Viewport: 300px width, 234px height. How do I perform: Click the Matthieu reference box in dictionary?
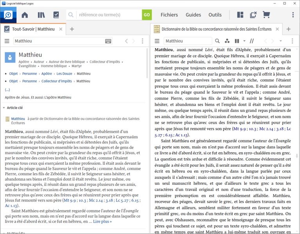(188, 41)
